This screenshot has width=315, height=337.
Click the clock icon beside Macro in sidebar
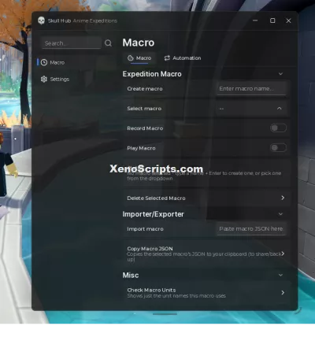pos(44,62)
